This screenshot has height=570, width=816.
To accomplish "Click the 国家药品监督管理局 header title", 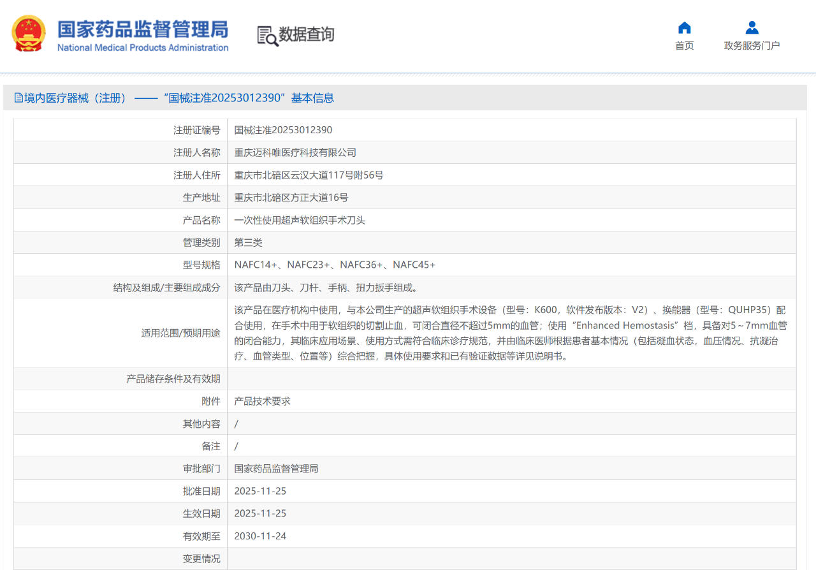I will tap(143, 29).
